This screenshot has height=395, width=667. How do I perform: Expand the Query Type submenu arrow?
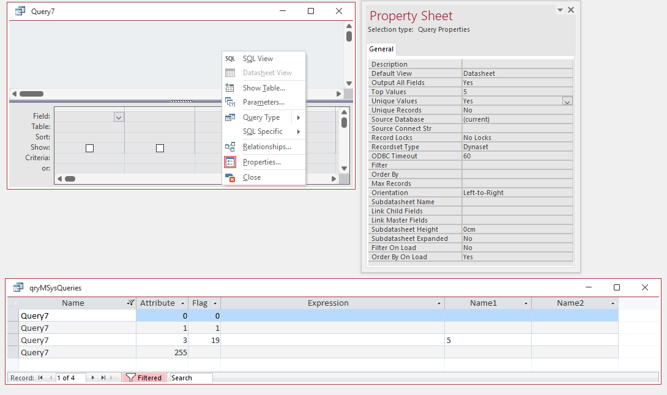pyautogui.click(x=299, y=117)
